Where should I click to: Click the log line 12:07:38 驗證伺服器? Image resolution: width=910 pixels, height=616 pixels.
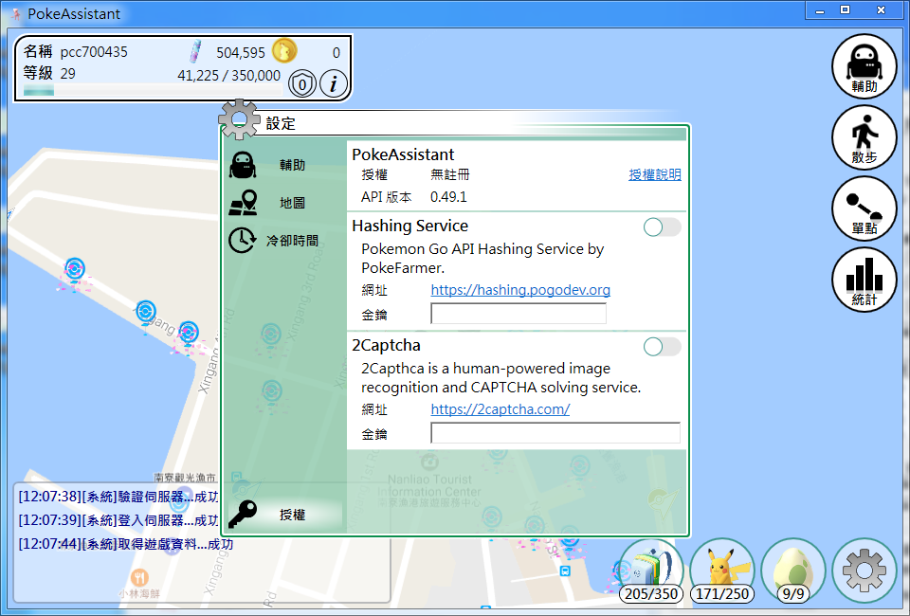(x=118, y=497)
